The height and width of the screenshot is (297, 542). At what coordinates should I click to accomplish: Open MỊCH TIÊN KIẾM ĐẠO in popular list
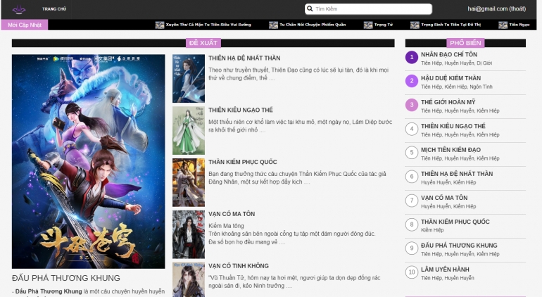pos(450,150)
